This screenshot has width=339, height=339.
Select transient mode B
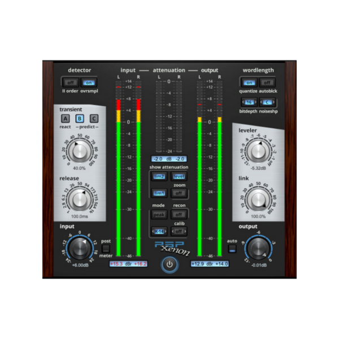[x=80, y=118]
